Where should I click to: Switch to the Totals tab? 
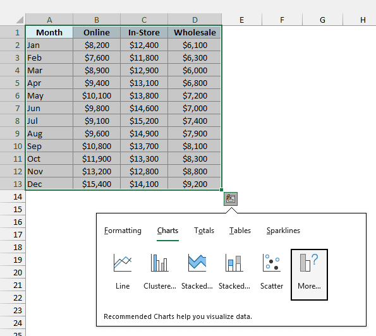(204, 231)
